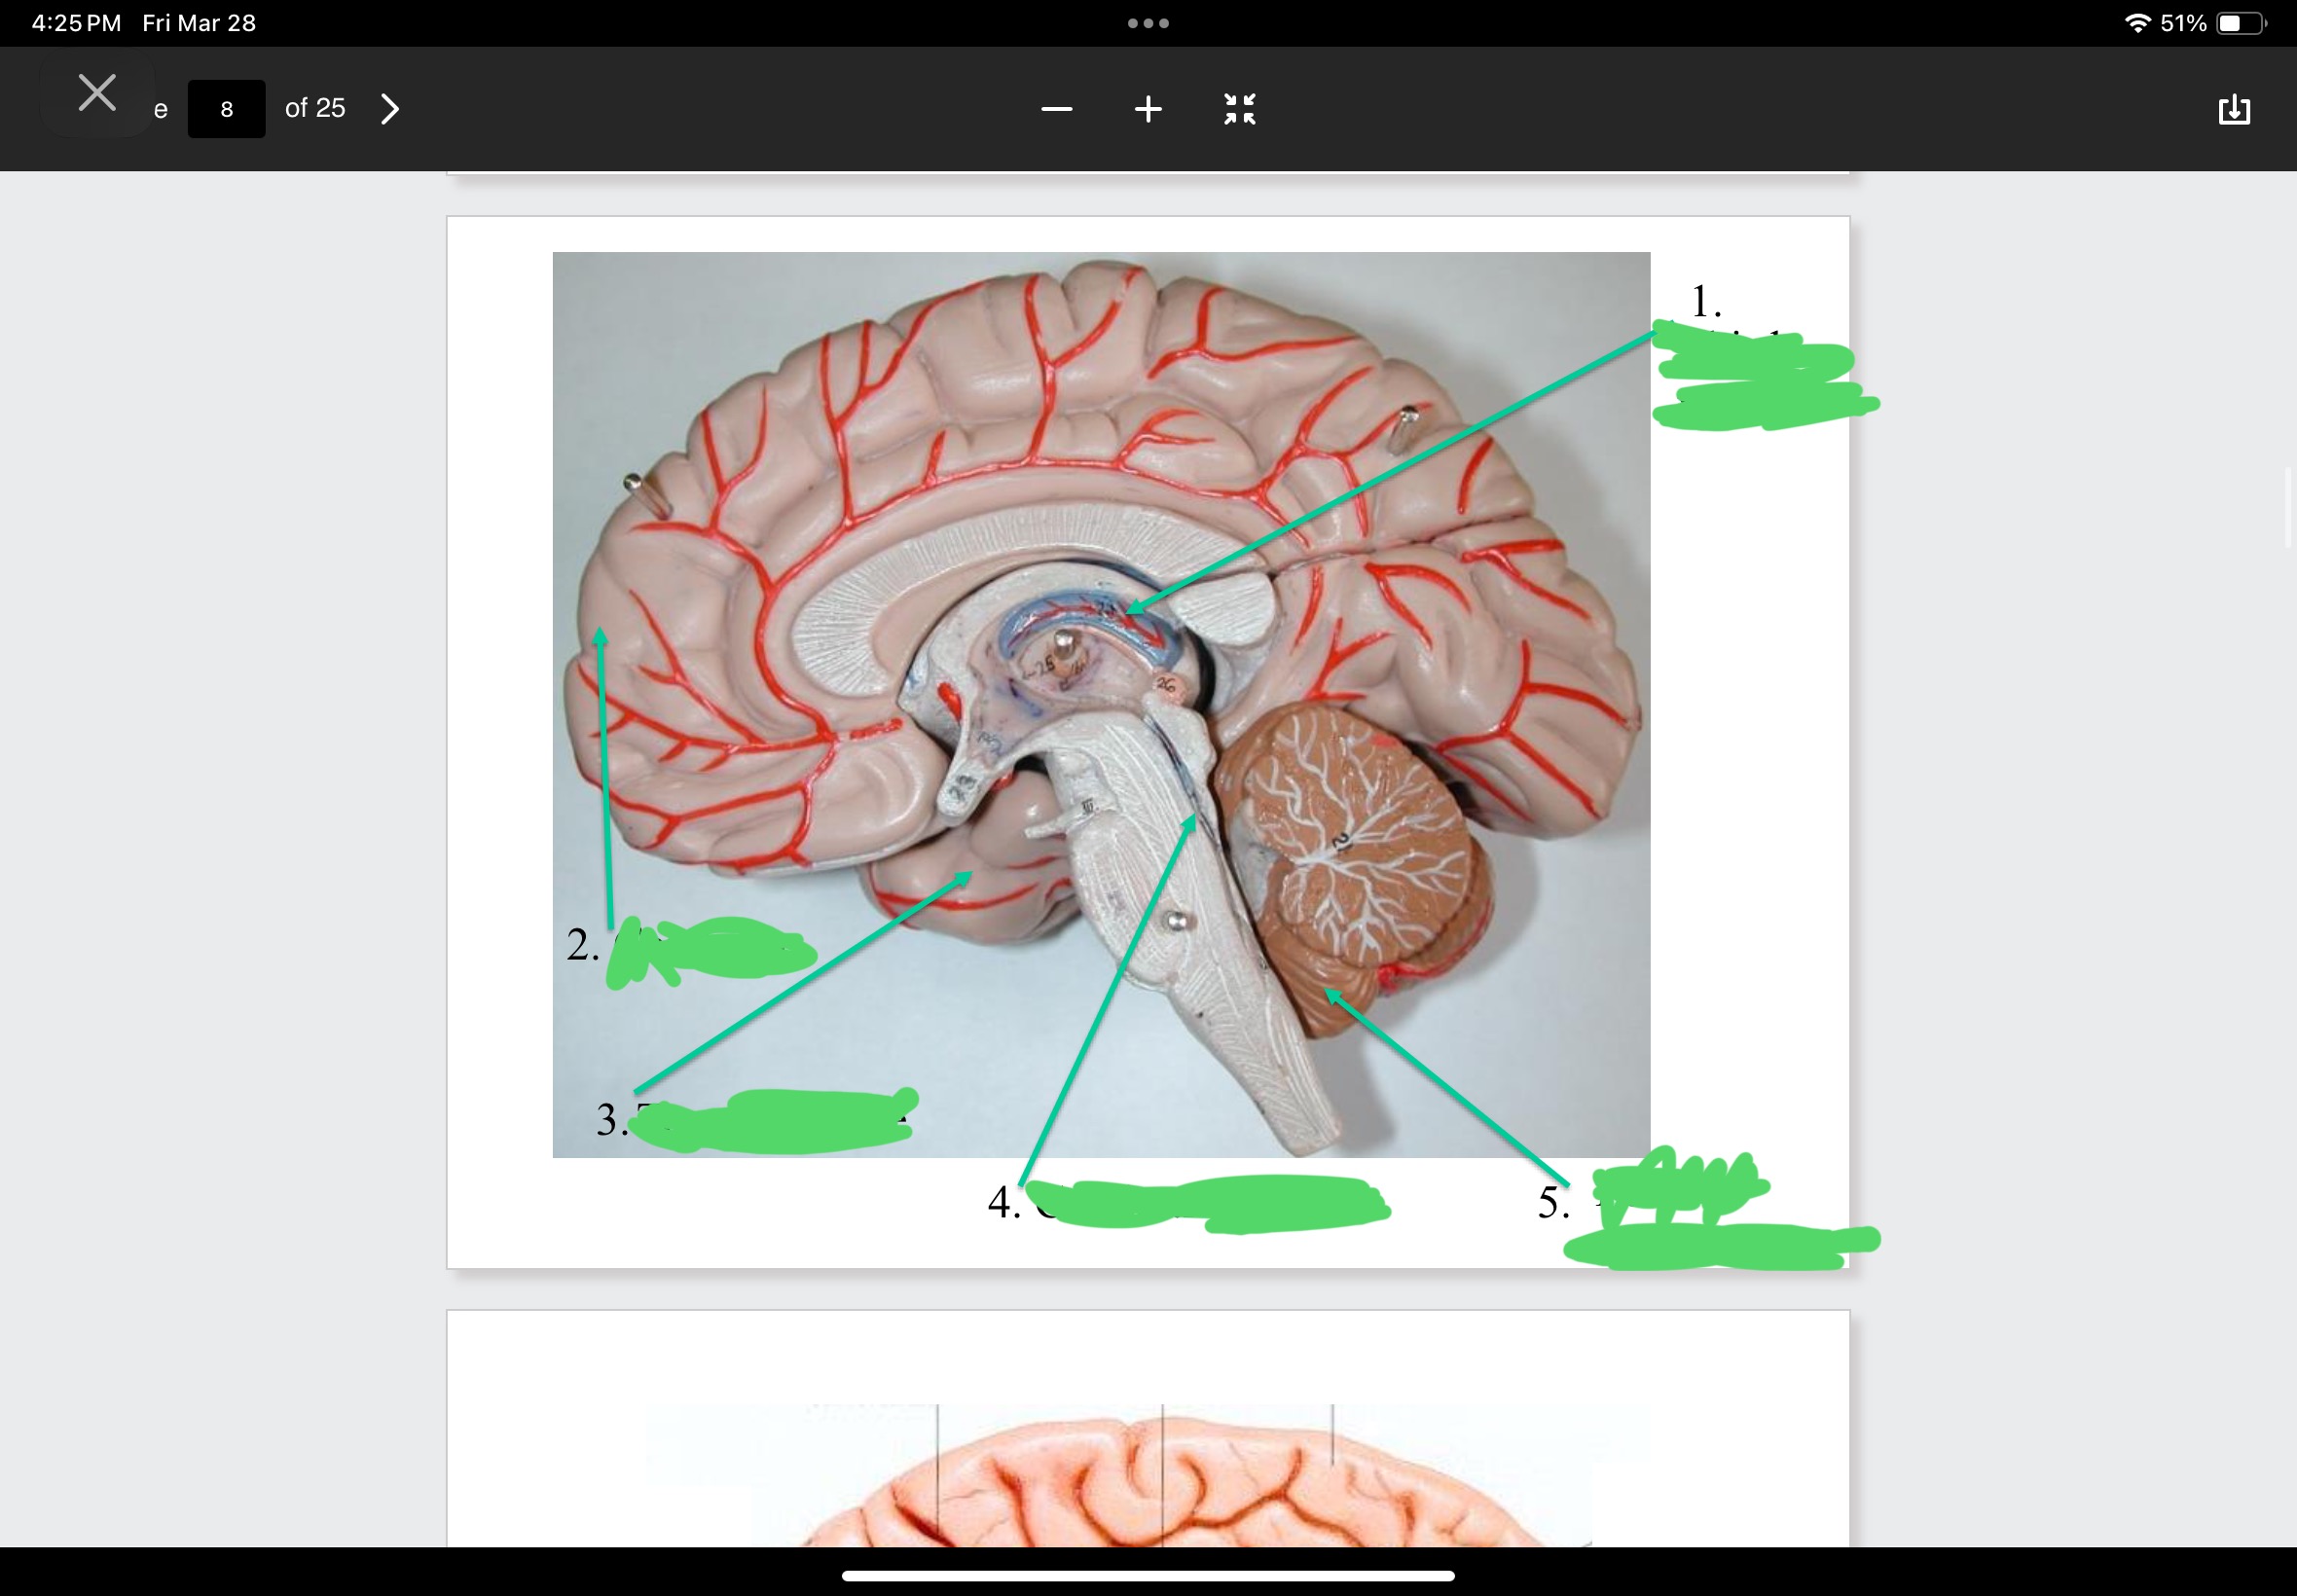Open the three-dot multitasking menu at top
Viewport: 2297px width, 1596px height.
(x=1148, y=23)
